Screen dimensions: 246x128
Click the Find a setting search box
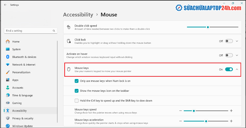[x=31, y=31]
